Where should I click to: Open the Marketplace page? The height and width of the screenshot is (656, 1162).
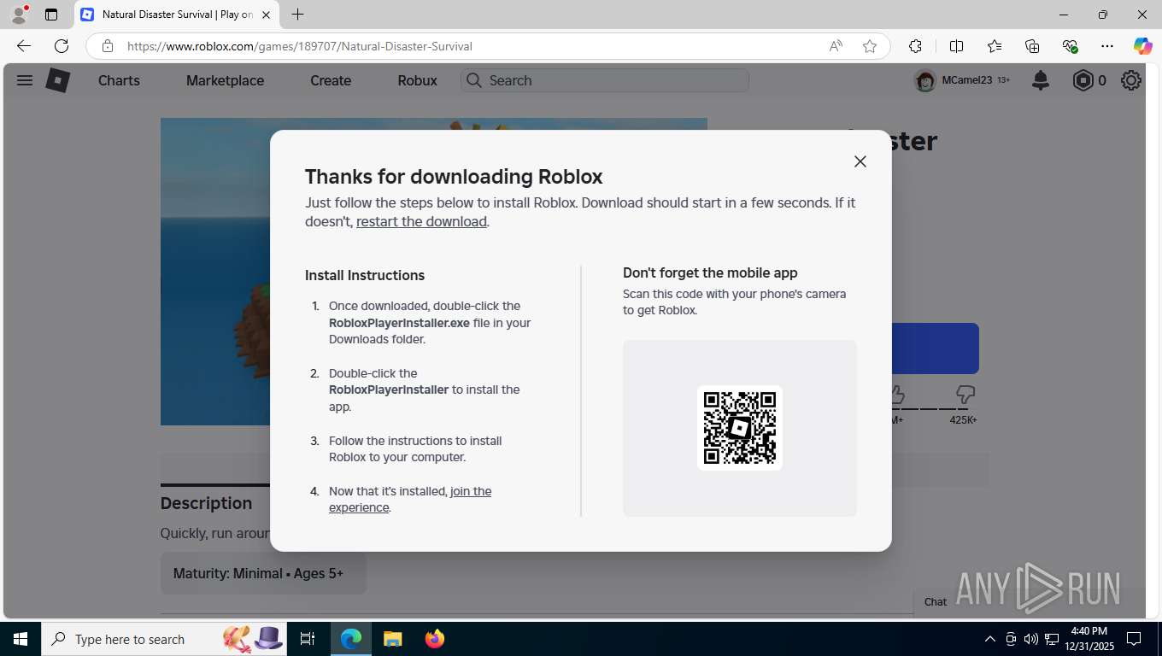pos(226,80)
